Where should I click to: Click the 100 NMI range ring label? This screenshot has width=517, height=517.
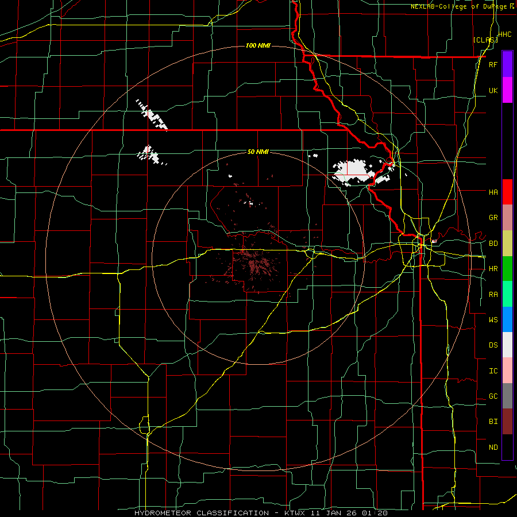258,45
